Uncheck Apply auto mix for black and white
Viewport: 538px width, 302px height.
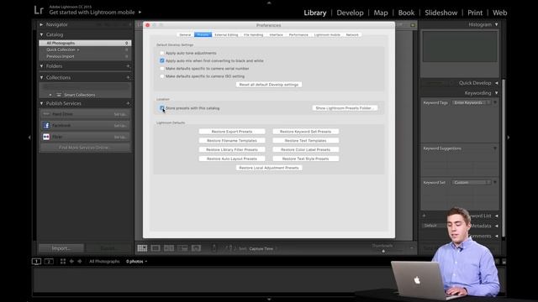(x=162, y=60)
